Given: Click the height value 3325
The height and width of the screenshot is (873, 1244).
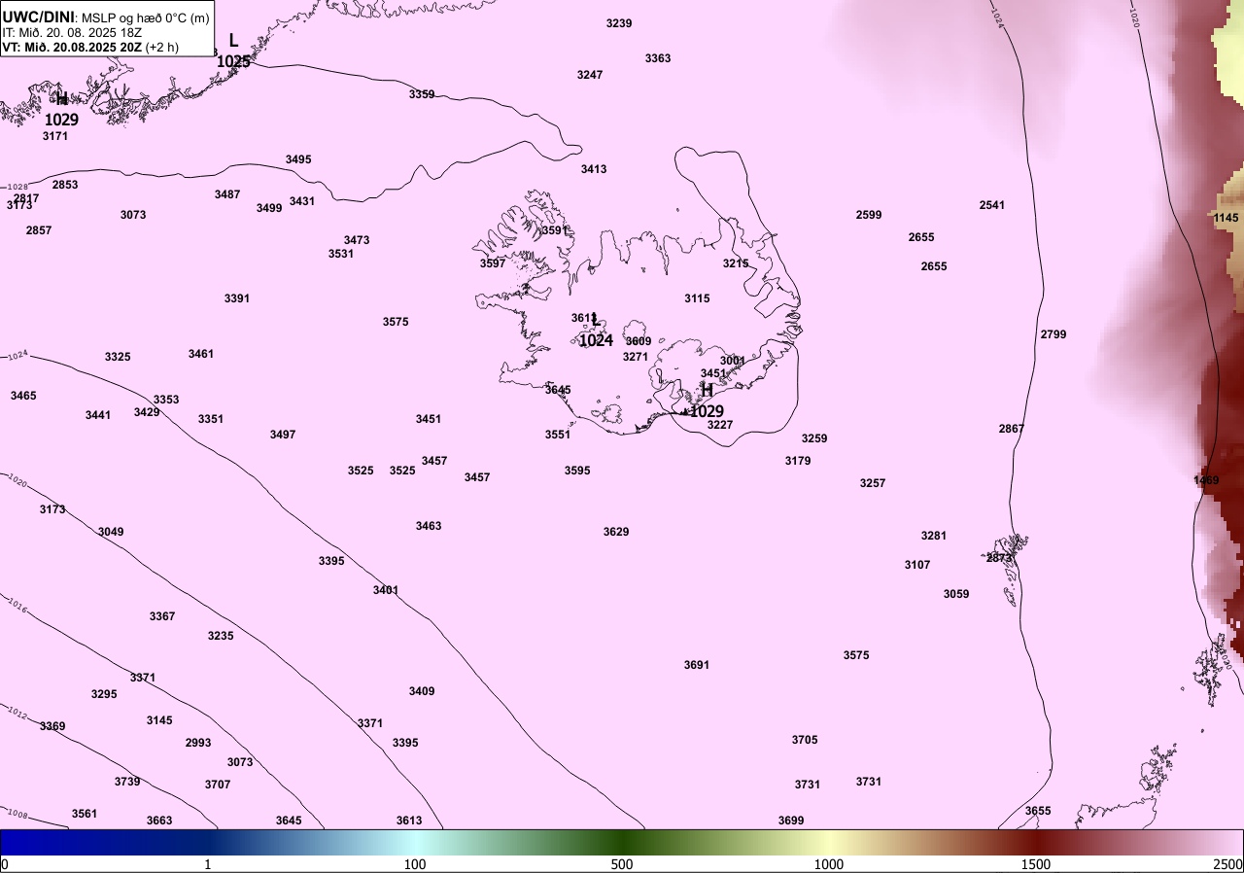Looking at the screenshot, I should click(118, 357).
